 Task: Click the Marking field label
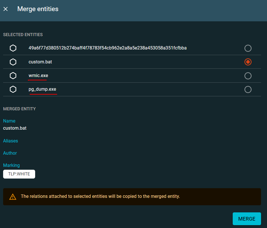pyautogui.click(x=11, y=165)
